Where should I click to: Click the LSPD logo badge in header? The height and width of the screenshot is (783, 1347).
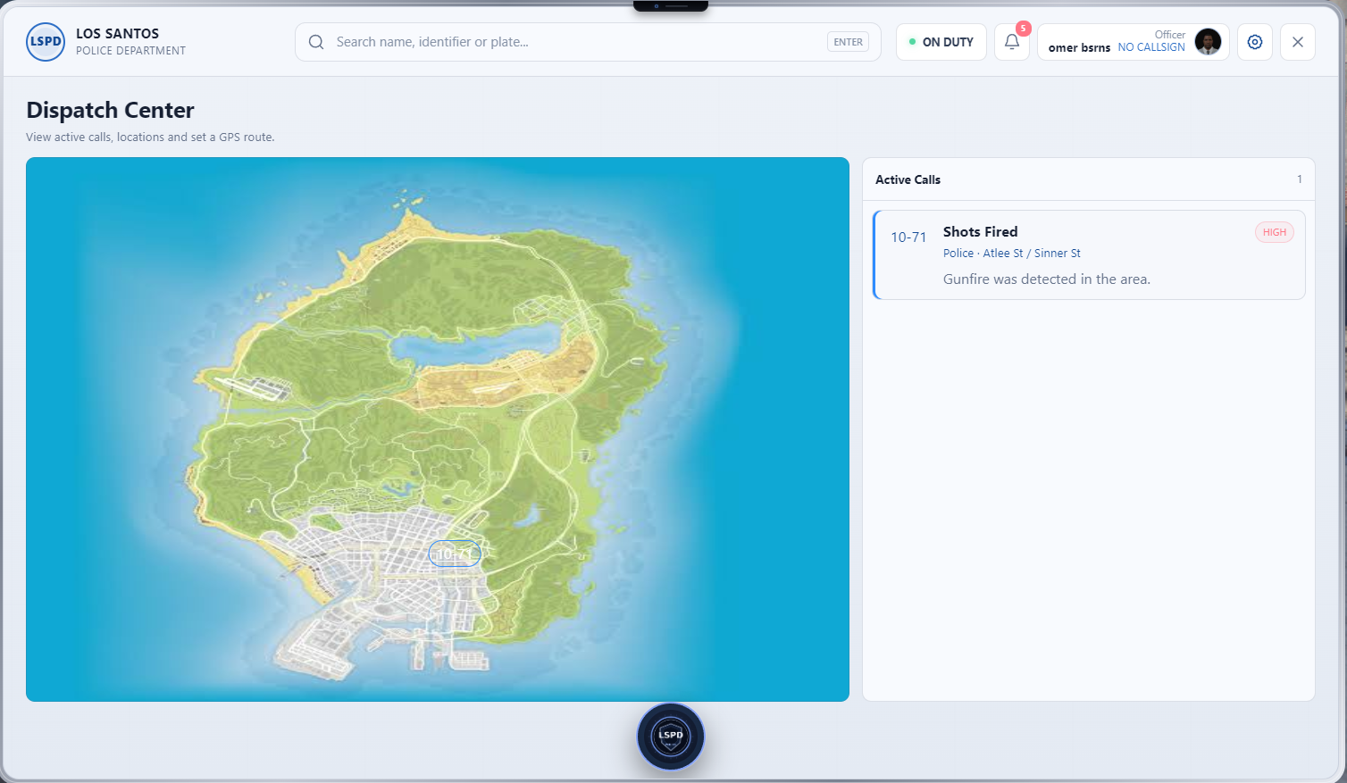point(46,42)
